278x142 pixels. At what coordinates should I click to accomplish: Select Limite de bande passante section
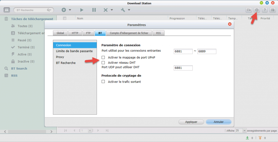pyautogui.click(x=74, y=51)
